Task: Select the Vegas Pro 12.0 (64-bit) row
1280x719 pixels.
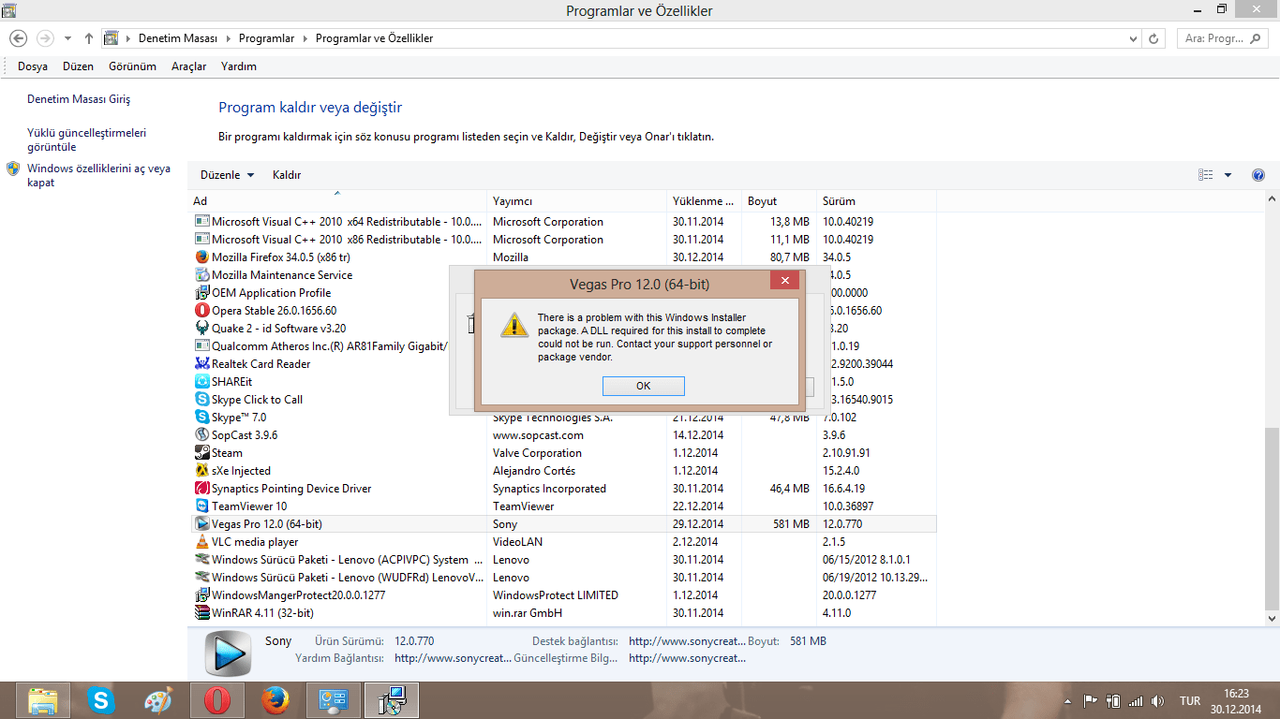Action: point(562,524)
